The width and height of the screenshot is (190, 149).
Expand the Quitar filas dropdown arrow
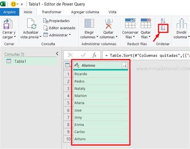point(150,37)
